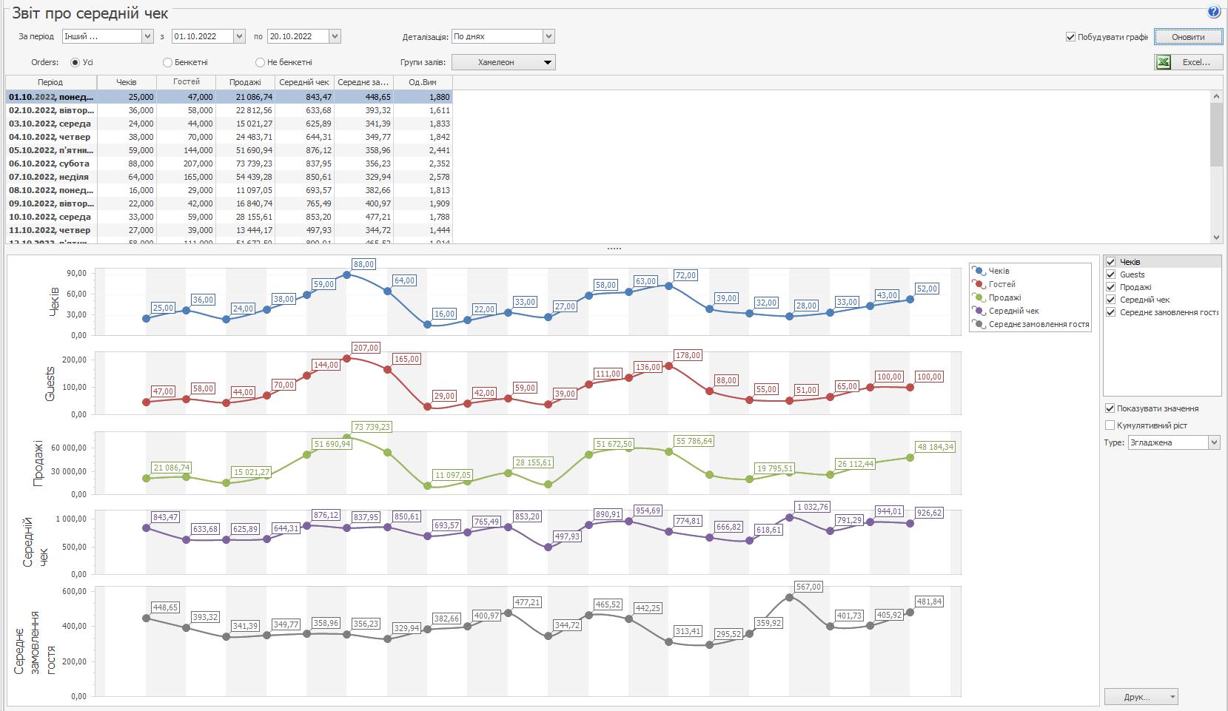The height and width of the screenshot is (711, 1228).
Task: Select the Бенкетні radio button
Action: tap(167, 63)
